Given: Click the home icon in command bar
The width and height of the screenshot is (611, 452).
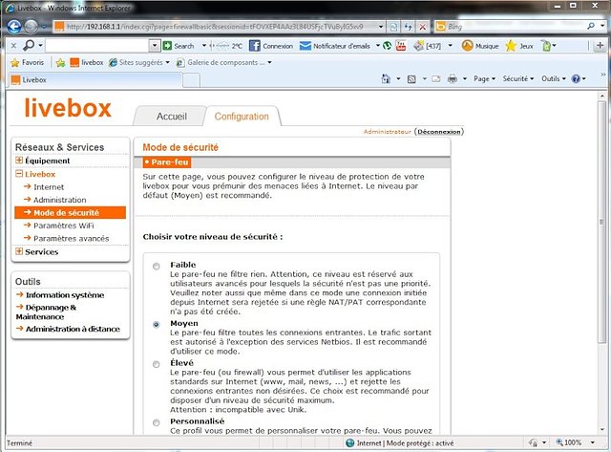Looking at the screenshot, I should tap(384, 79).
